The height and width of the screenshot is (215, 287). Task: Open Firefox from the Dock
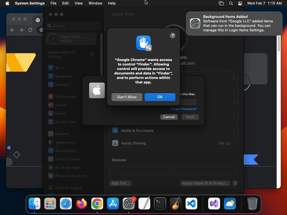[82, 204]
